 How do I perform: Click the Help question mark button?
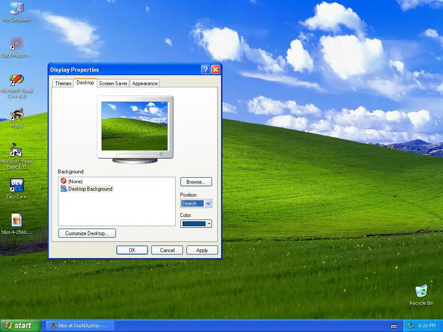[x=205, y=70]
